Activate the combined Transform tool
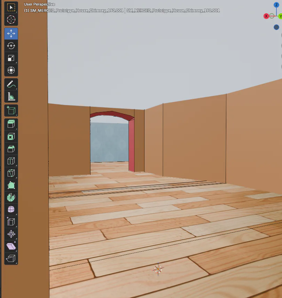Image resolution: width=282 pixels, height=298 pixels. (11, 70)
